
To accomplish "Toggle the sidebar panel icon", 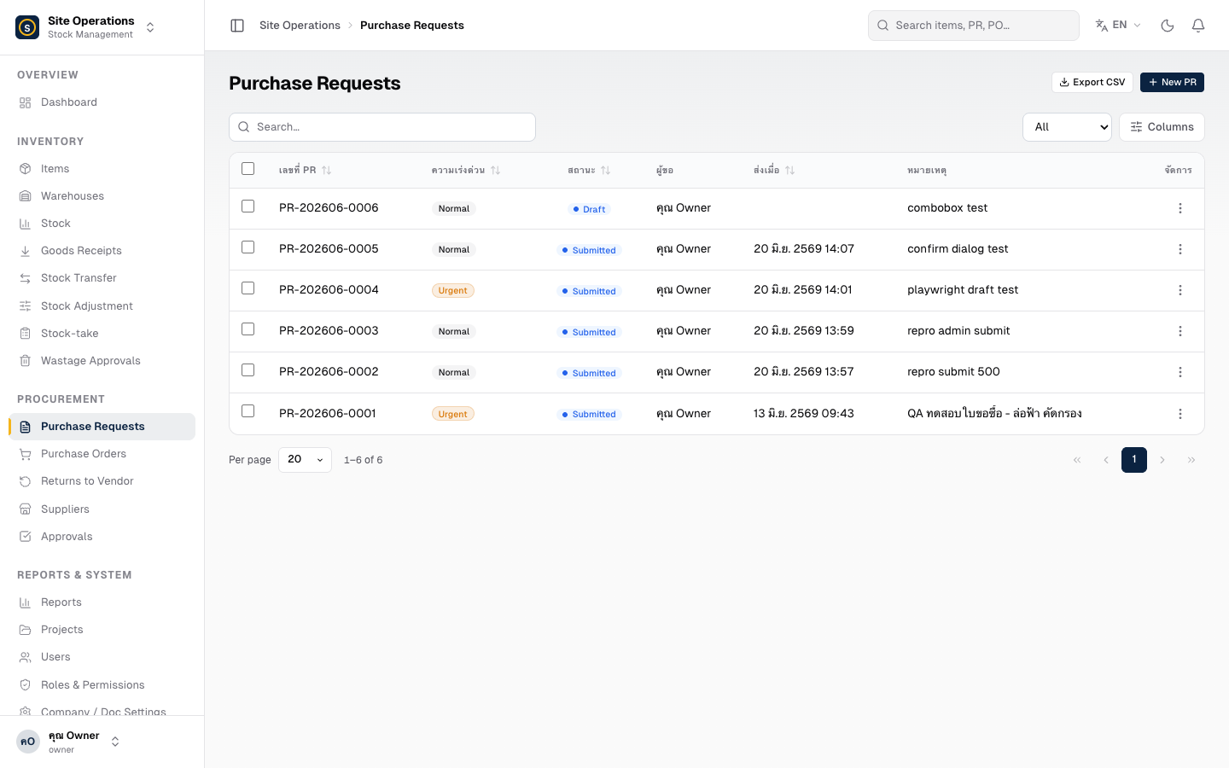I will click(x=237, y=26).
